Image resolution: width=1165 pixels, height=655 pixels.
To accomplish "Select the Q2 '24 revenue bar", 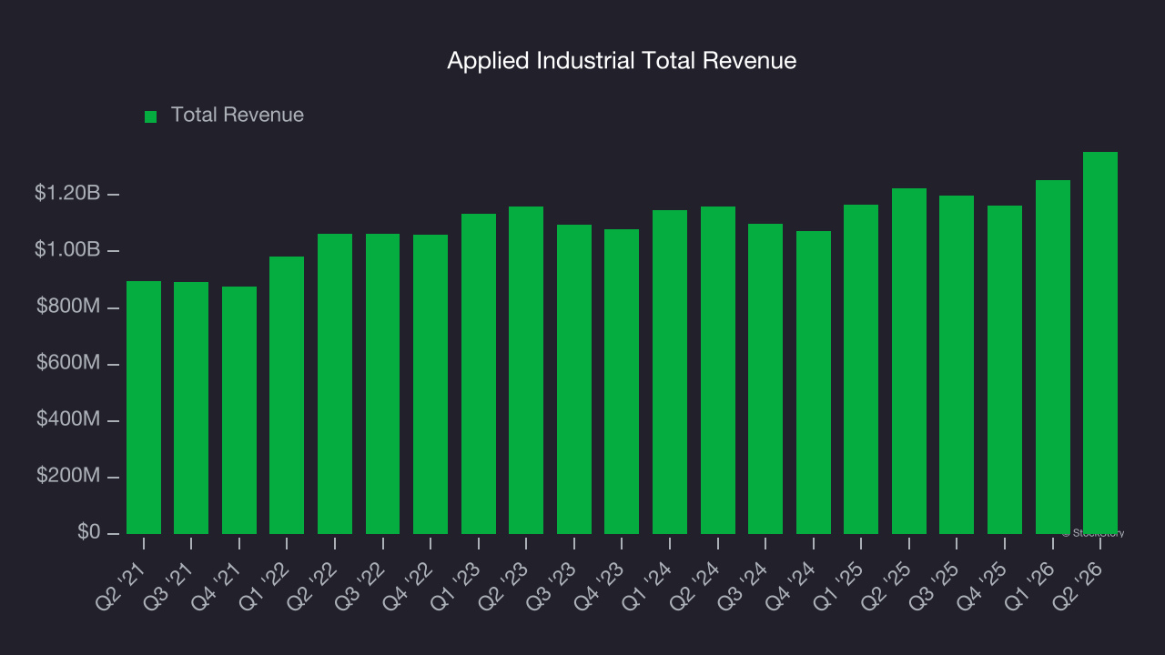I will (718, 370).
